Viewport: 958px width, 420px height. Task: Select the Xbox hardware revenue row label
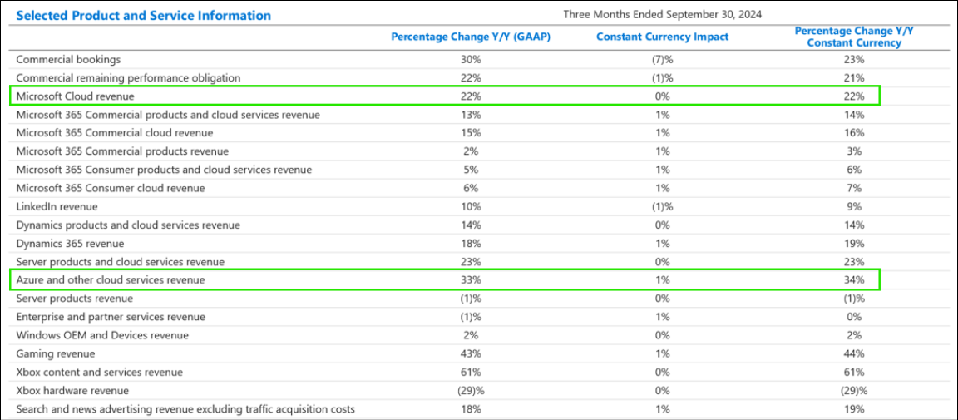click(72, 390)
